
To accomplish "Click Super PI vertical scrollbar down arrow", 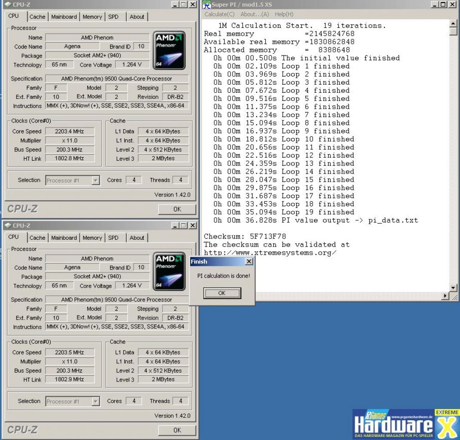I will click(x=453, y=287).
